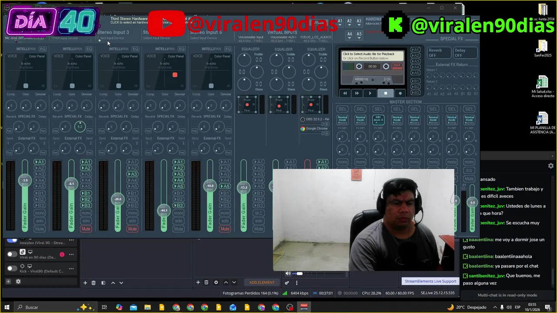Click the red warning icon on TikTok destination
The width and height of the screenshot is (557, 313).
[62, 254]
